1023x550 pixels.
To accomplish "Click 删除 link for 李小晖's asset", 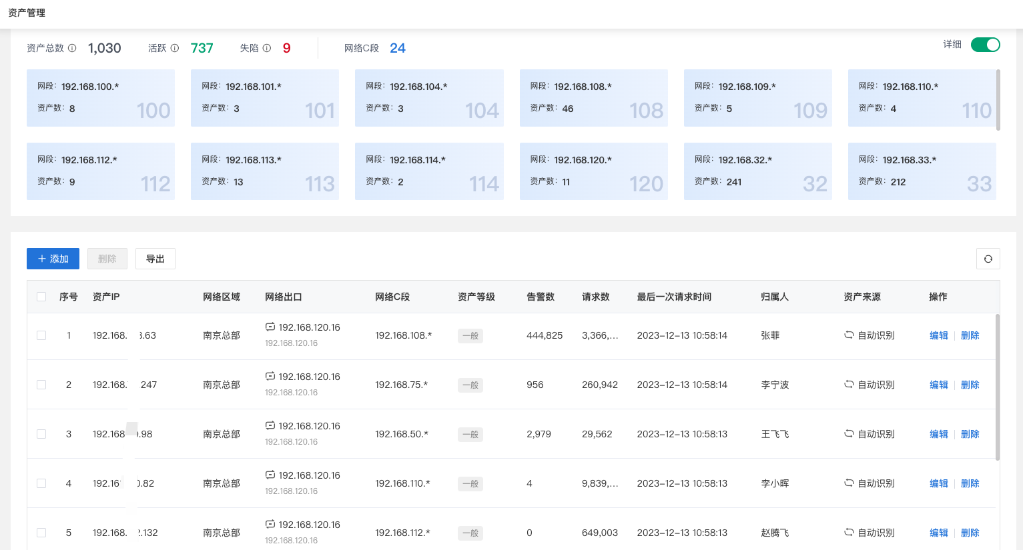I will (x=970, y=483).
